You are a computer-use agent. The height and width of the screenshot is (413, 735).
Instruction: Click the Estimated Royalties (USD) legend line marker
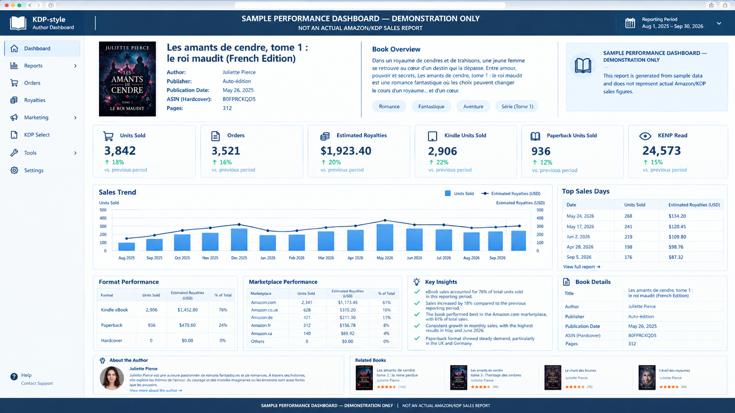(x=485, y=193)
